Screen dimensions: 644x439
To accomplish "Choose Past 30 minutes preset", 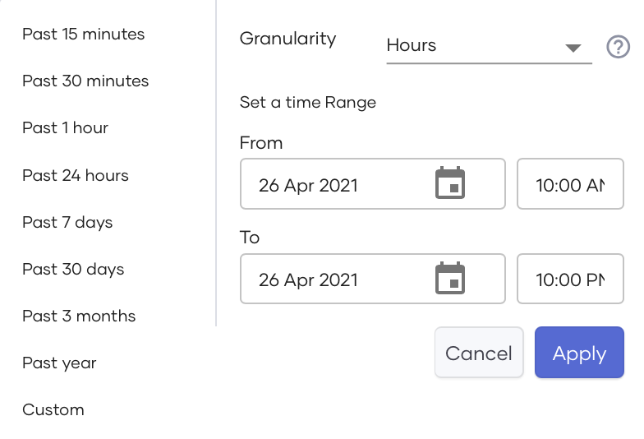I will (85, 81).
